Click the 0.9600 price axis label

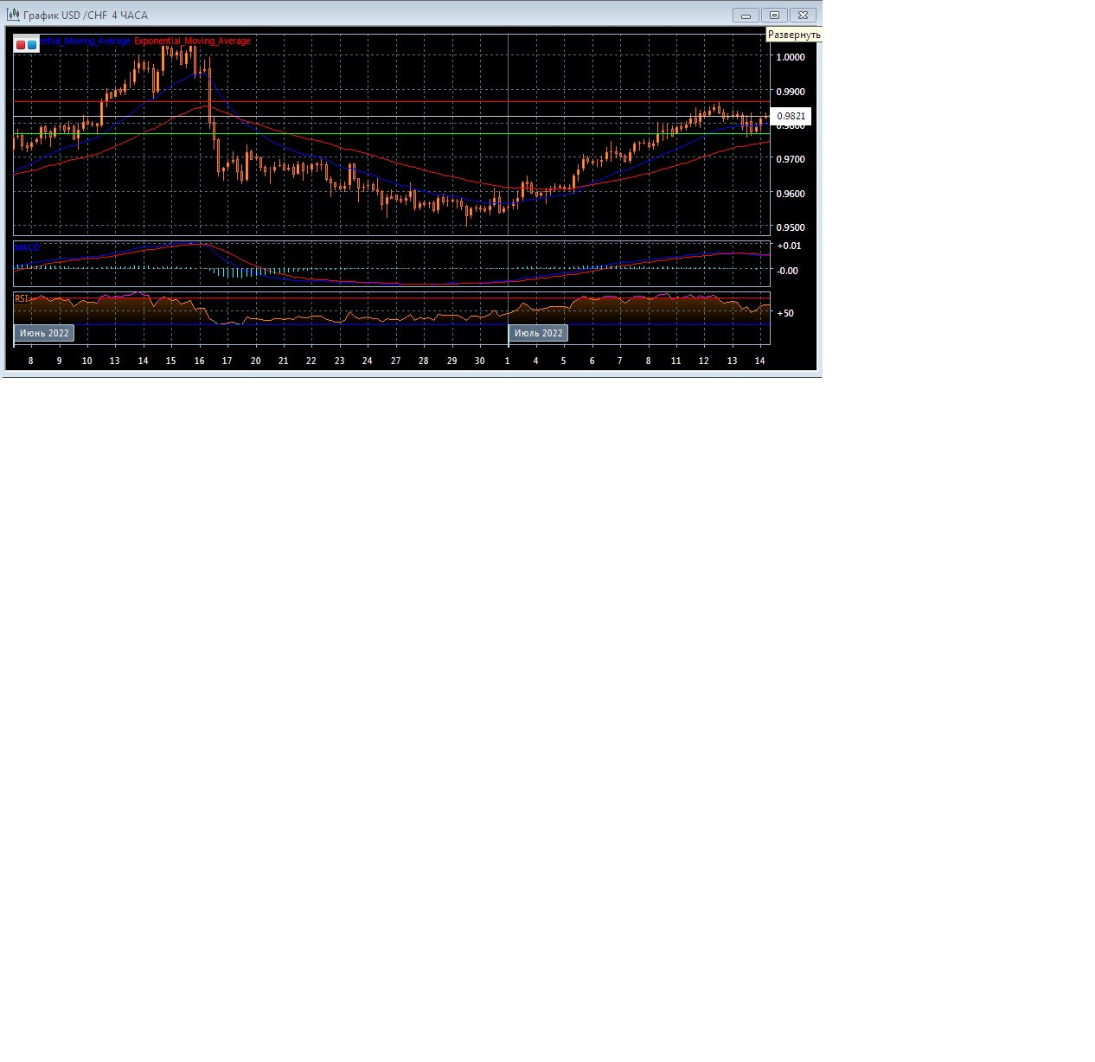click(x=791, y=194)
